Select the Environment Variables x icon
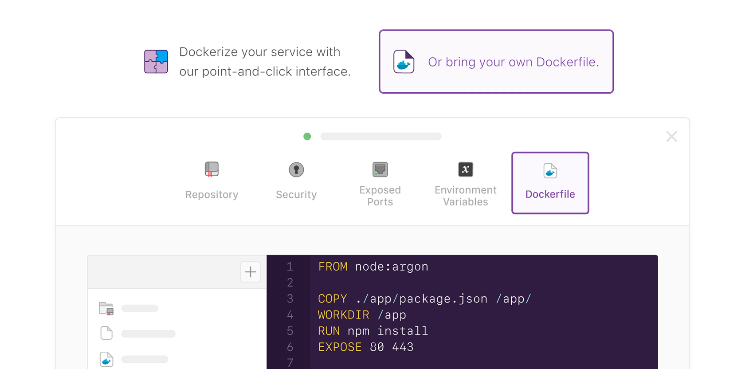The height and width of the screenshot is (369, 745). click(x=465, y=169)
